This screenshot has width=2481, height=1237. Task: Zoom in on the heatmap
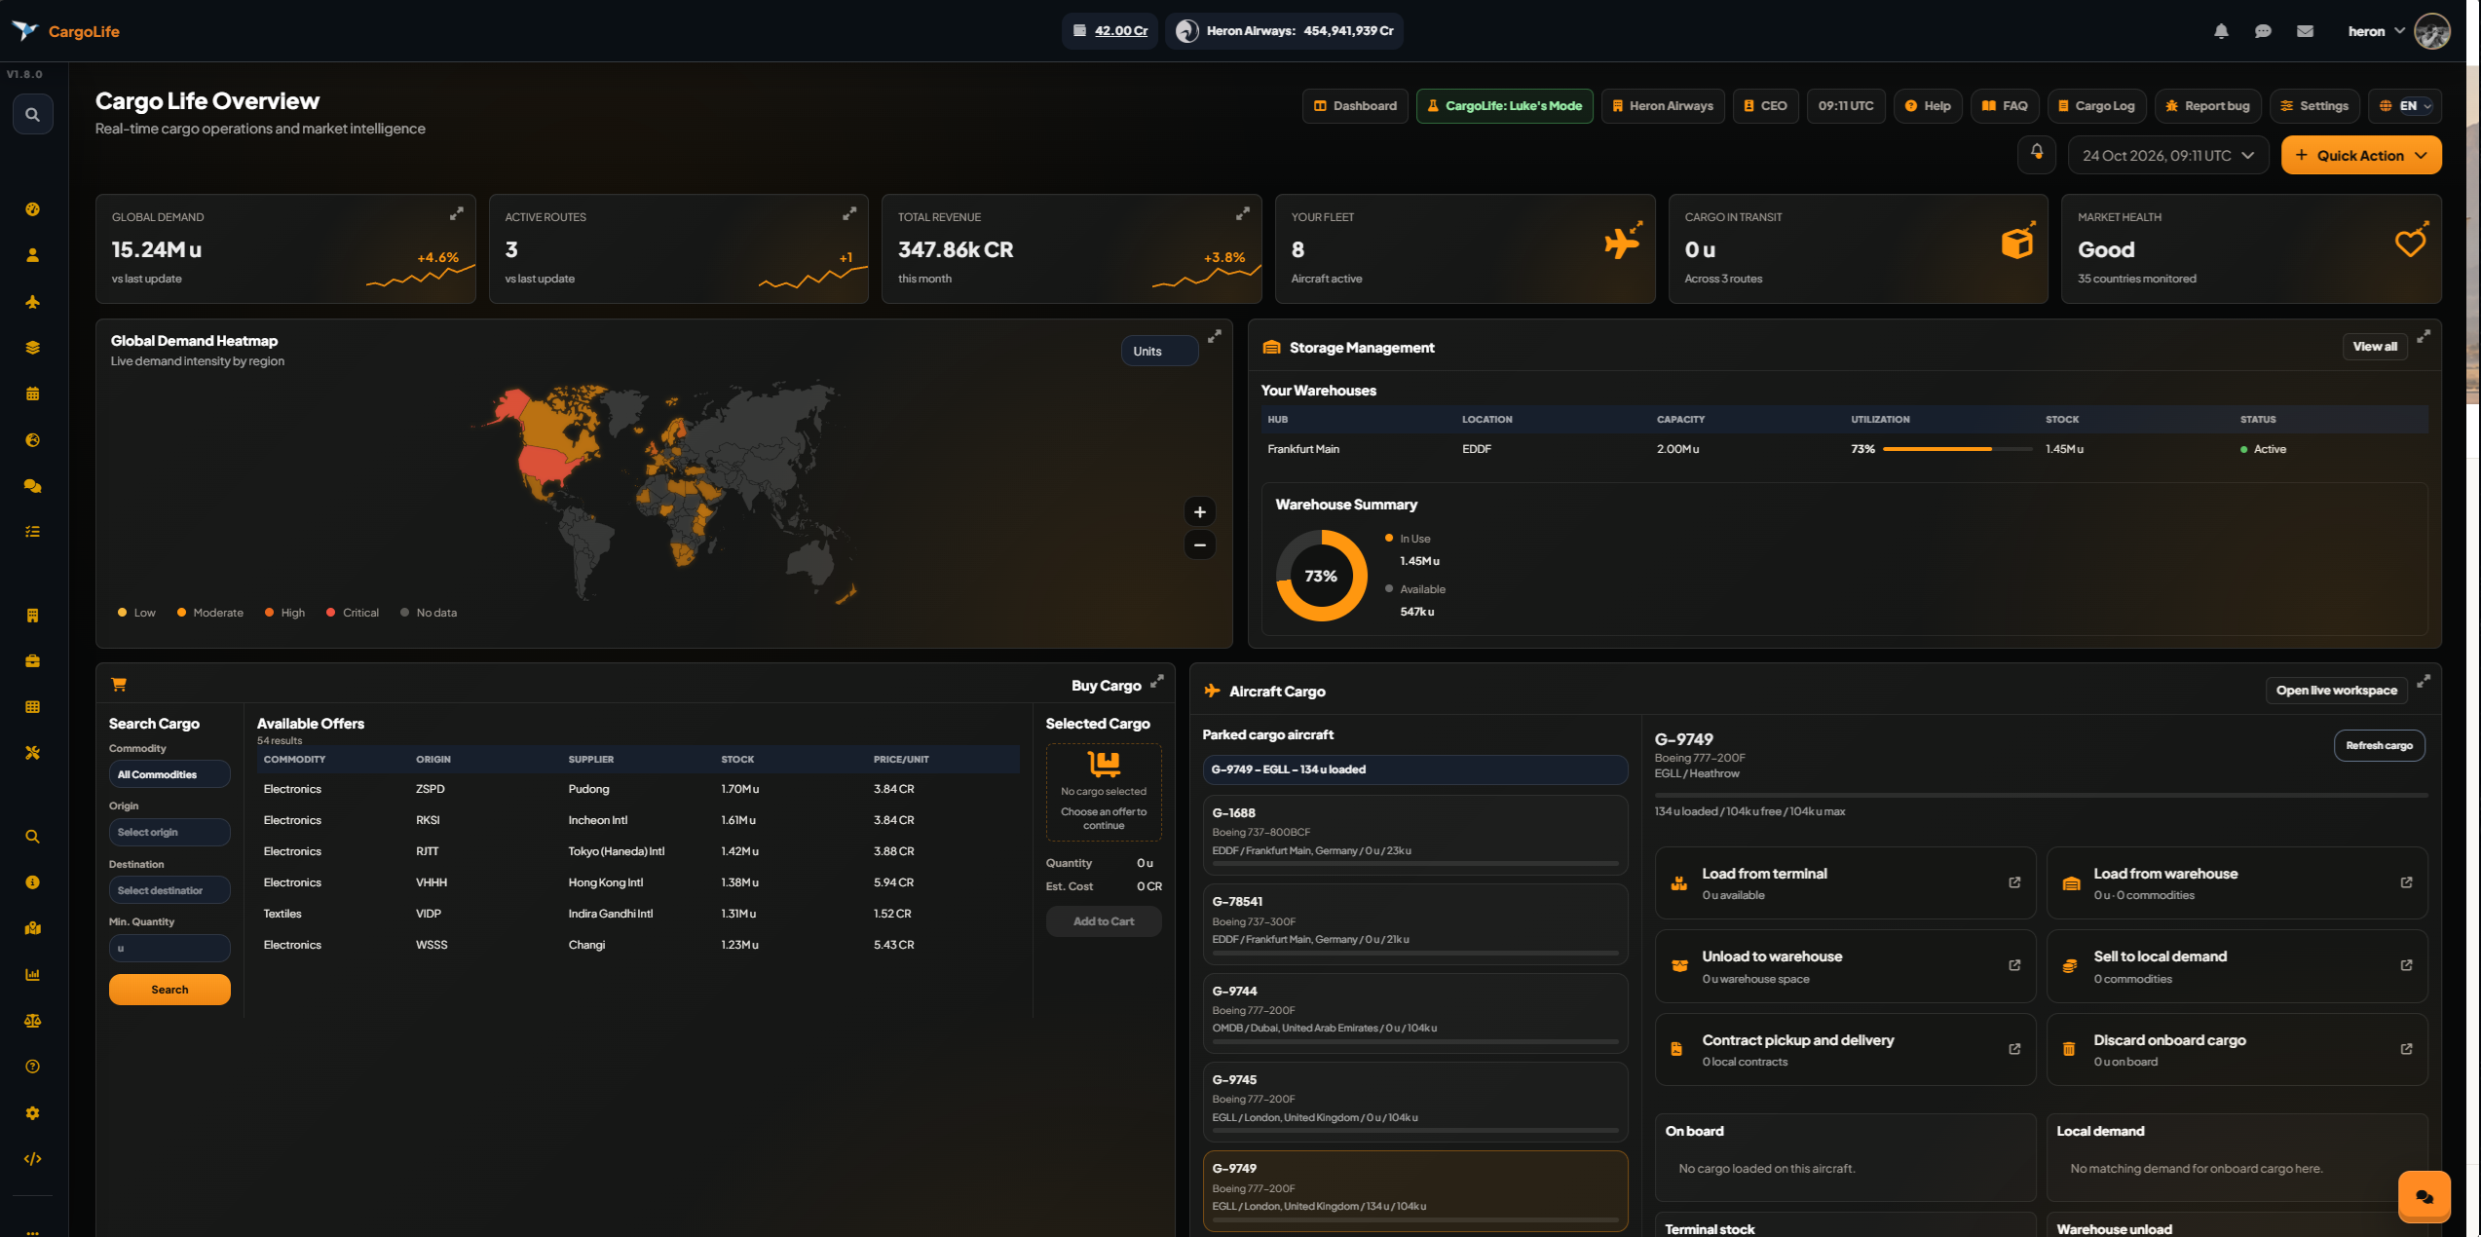(1200, 512)
